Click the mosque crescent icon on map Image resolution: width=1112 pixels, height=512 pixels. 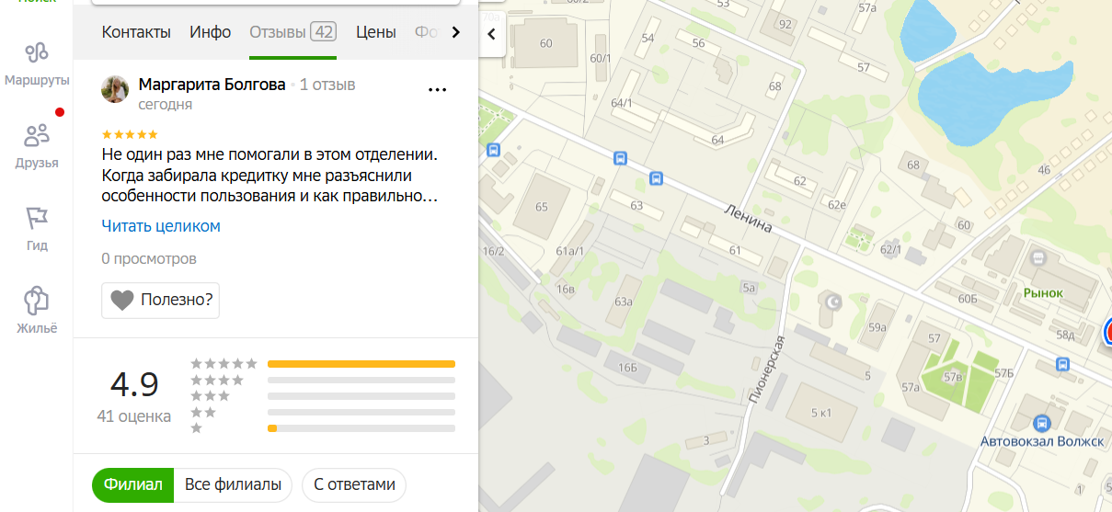click(x=835, y=302)
